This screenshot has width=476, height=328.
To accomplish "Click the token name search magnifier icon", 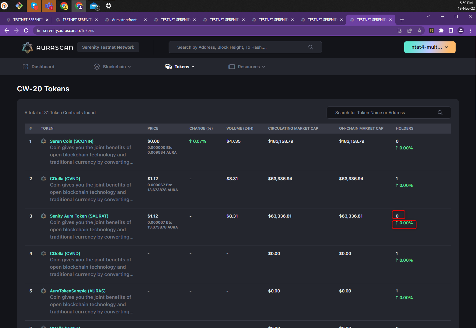I will click(440, 112).
